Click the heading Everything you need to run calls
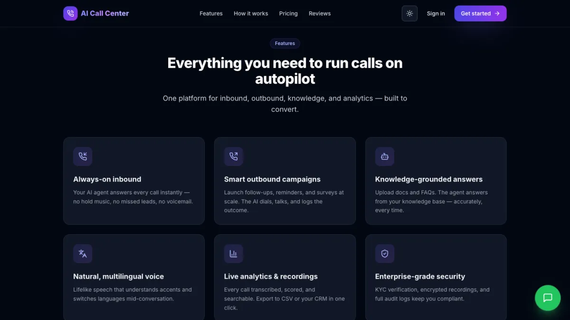This screenshot has height=320, width=570. pos(285,71)
